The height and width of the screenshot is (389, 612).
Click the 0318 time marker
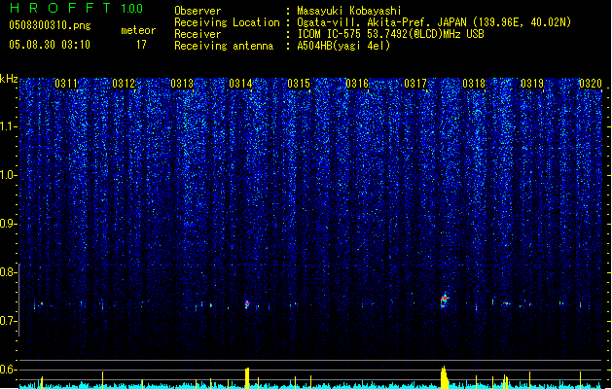tap(474, 84)
